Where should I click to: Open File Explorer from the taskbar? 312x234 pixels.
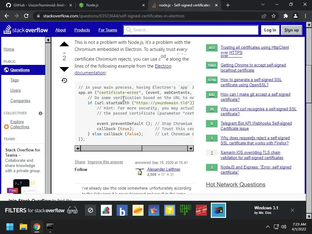click(x=23, y=227)
